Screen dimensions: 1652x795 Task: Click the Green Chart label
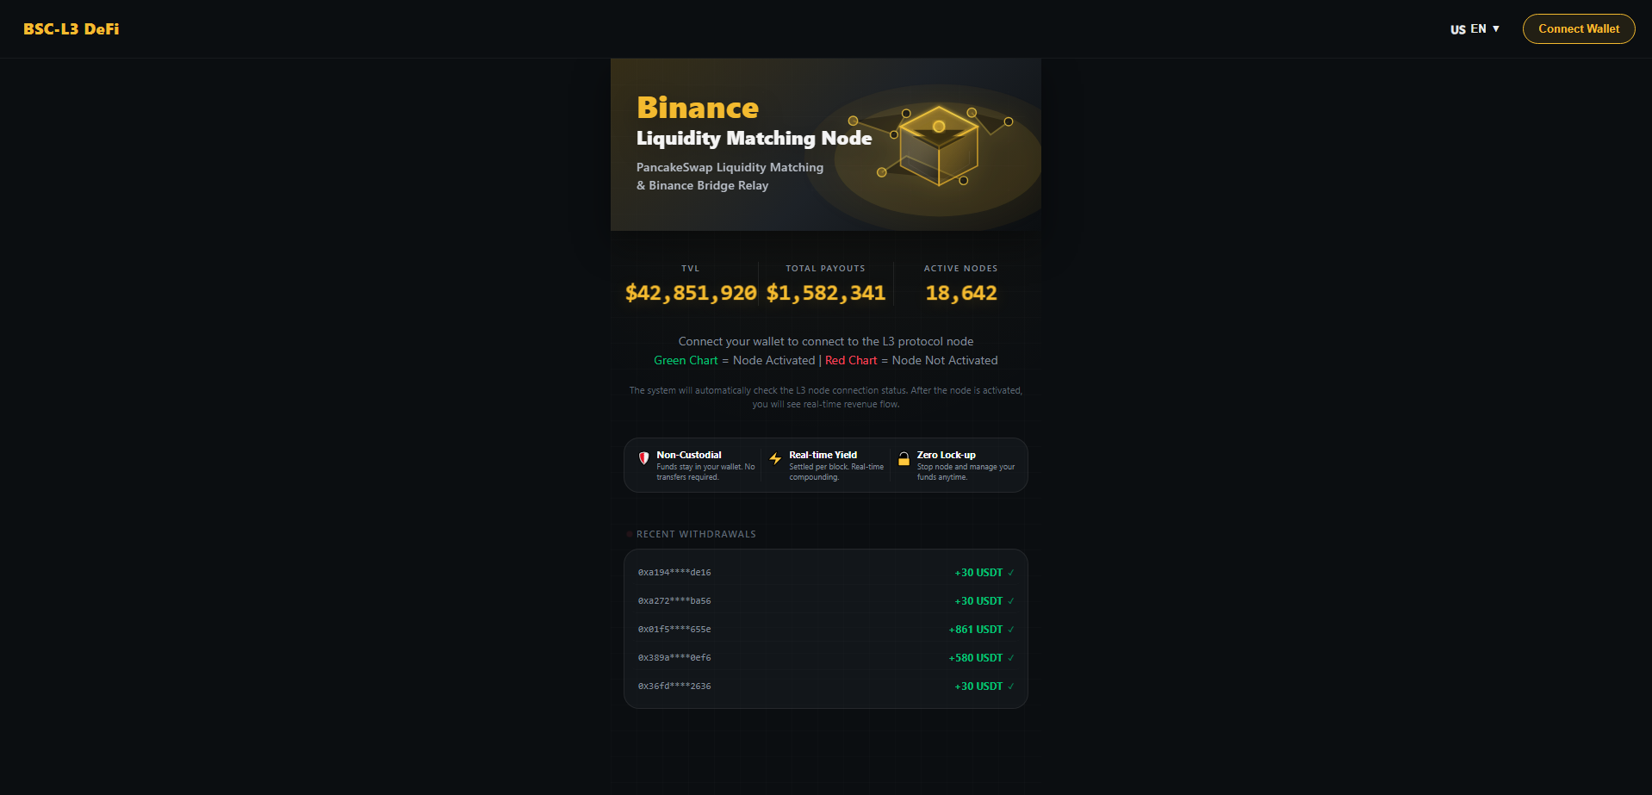pyautogui.click(x=686, y=360)
